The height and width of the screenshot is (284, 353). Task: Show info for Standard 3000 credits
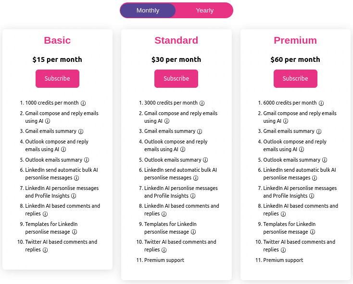202,103
